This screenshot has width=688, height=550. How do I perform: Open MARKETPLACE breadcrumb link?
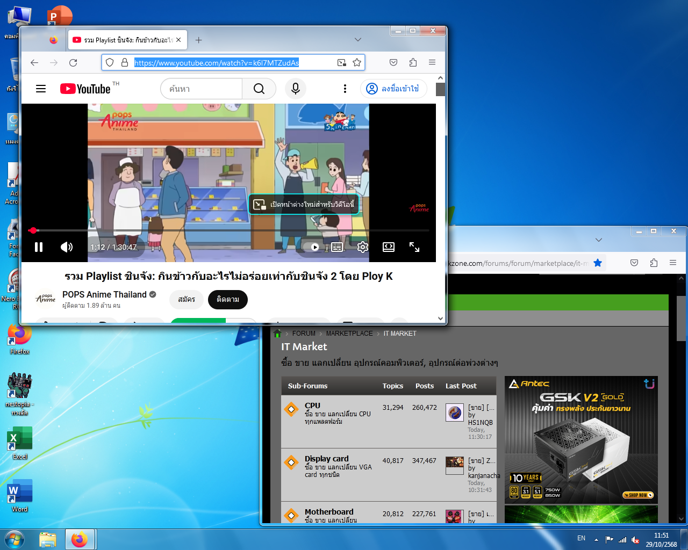(x=349, y=334)
